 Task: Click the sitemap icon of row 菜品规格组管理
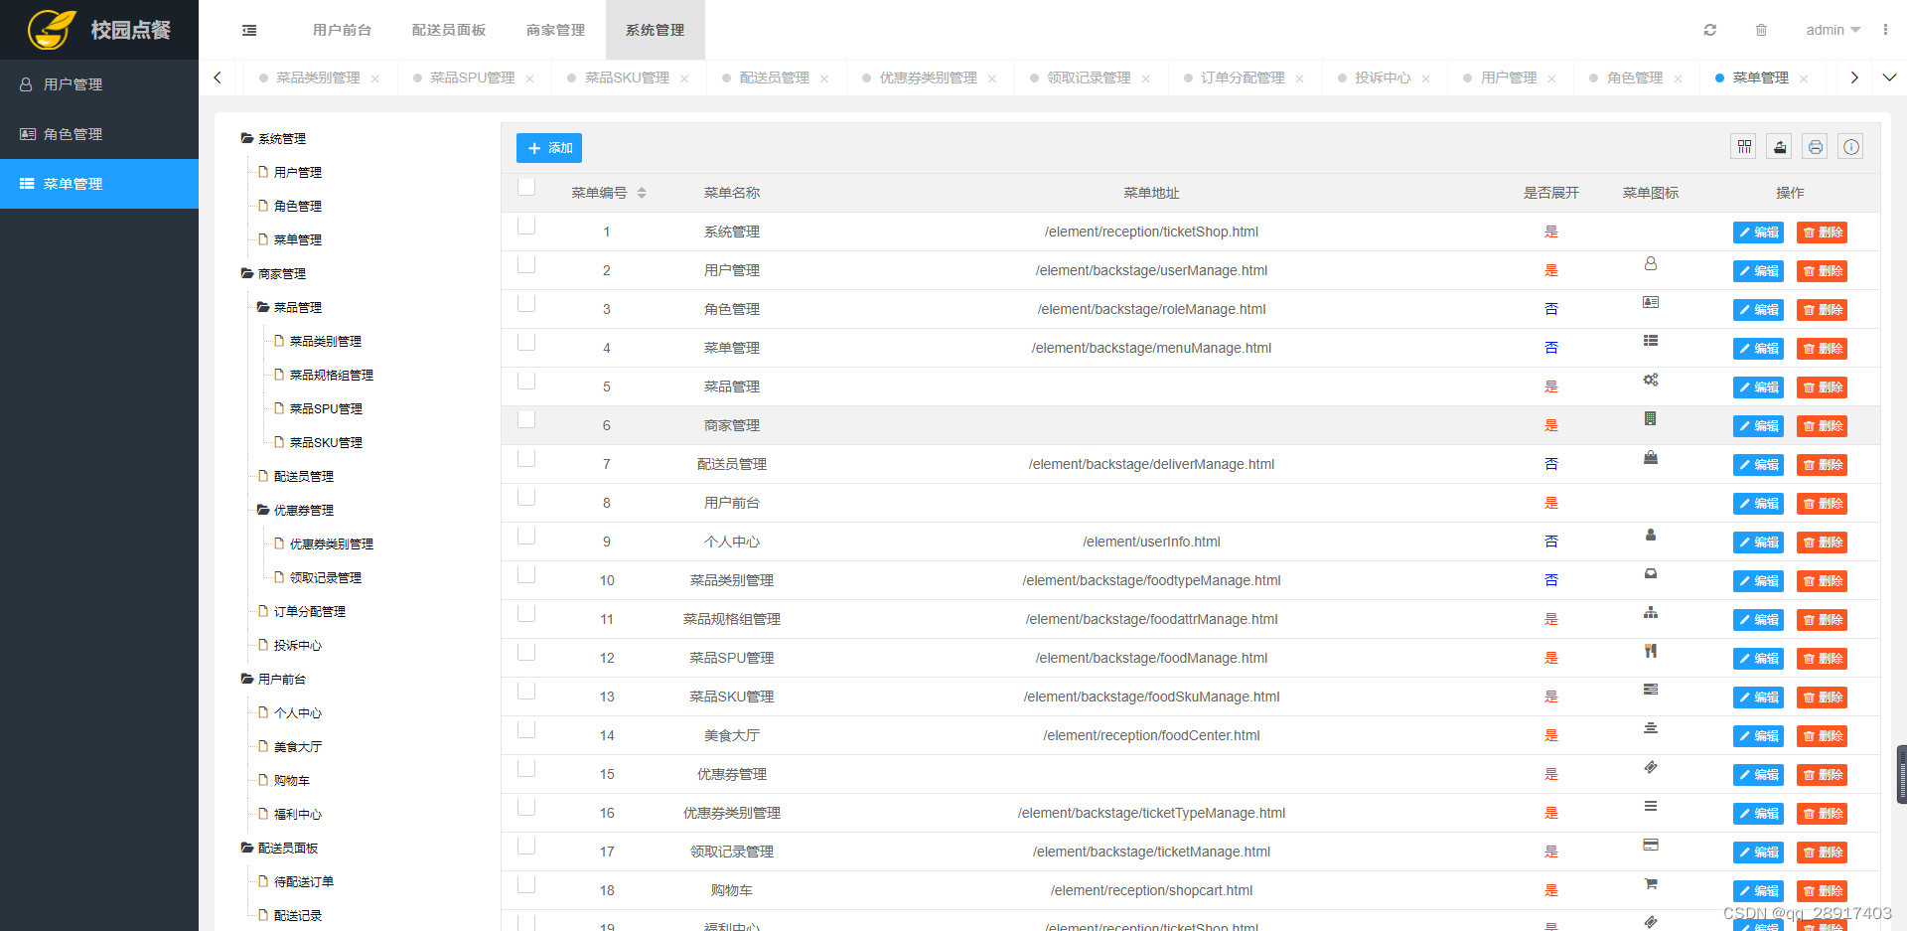(x=1651, y=612)
